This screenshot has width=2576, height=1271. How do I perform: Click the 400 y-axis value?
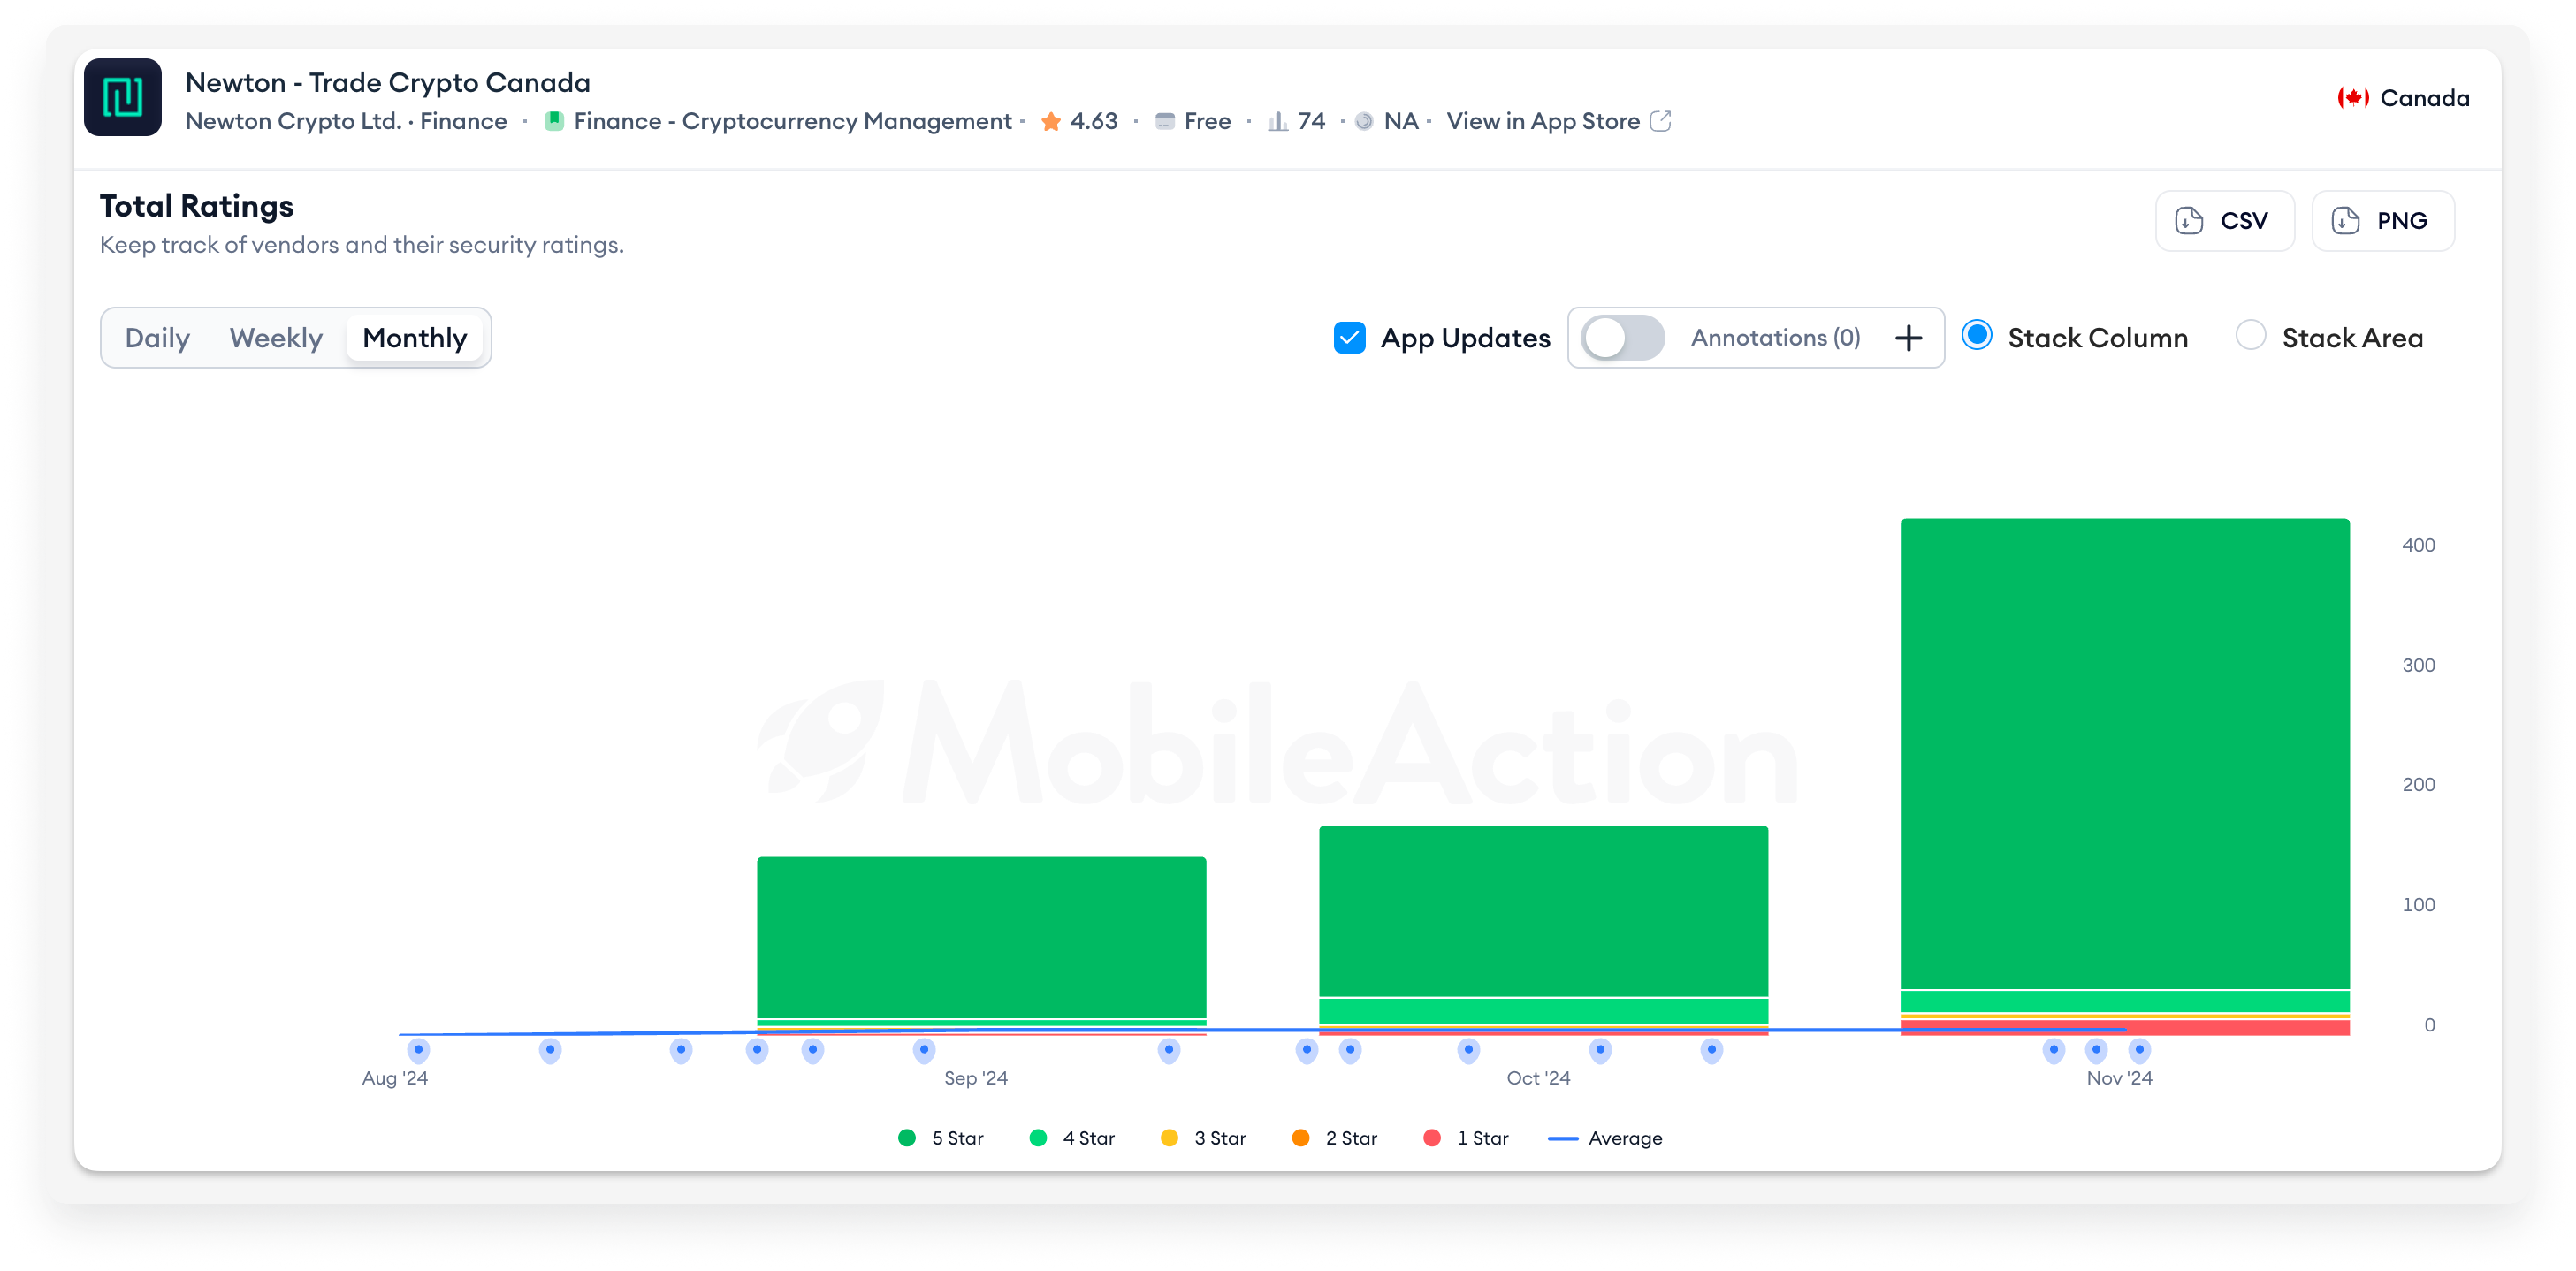pos(2418,545)
